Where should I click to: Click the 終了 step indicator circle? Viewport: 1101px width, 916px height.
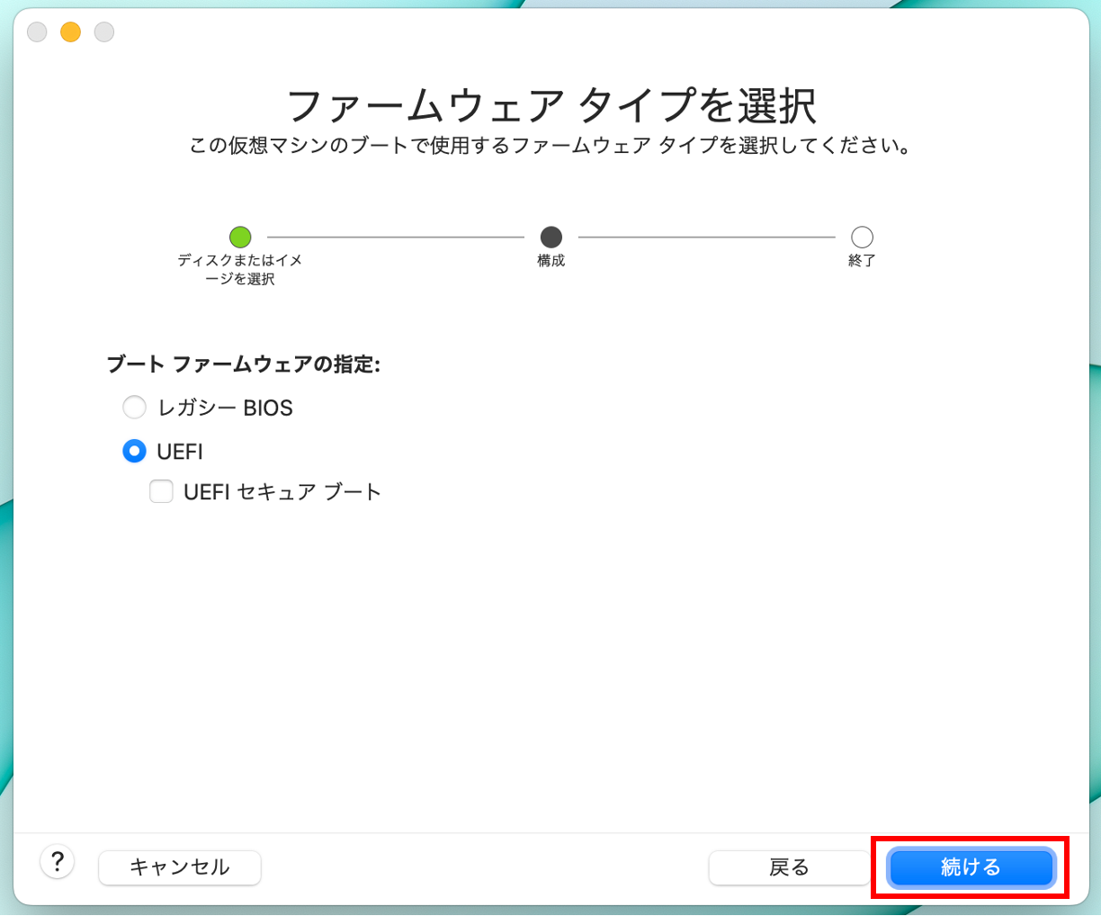(862, 238)
